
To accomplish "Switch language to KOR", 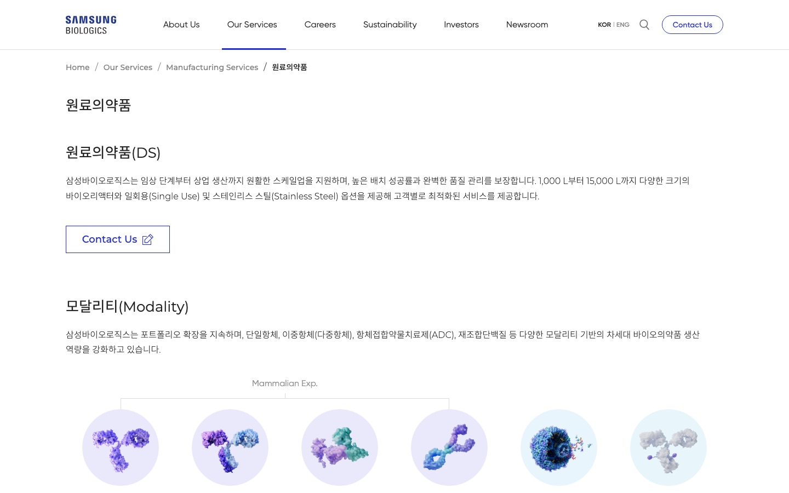I will tap(604, 25).
